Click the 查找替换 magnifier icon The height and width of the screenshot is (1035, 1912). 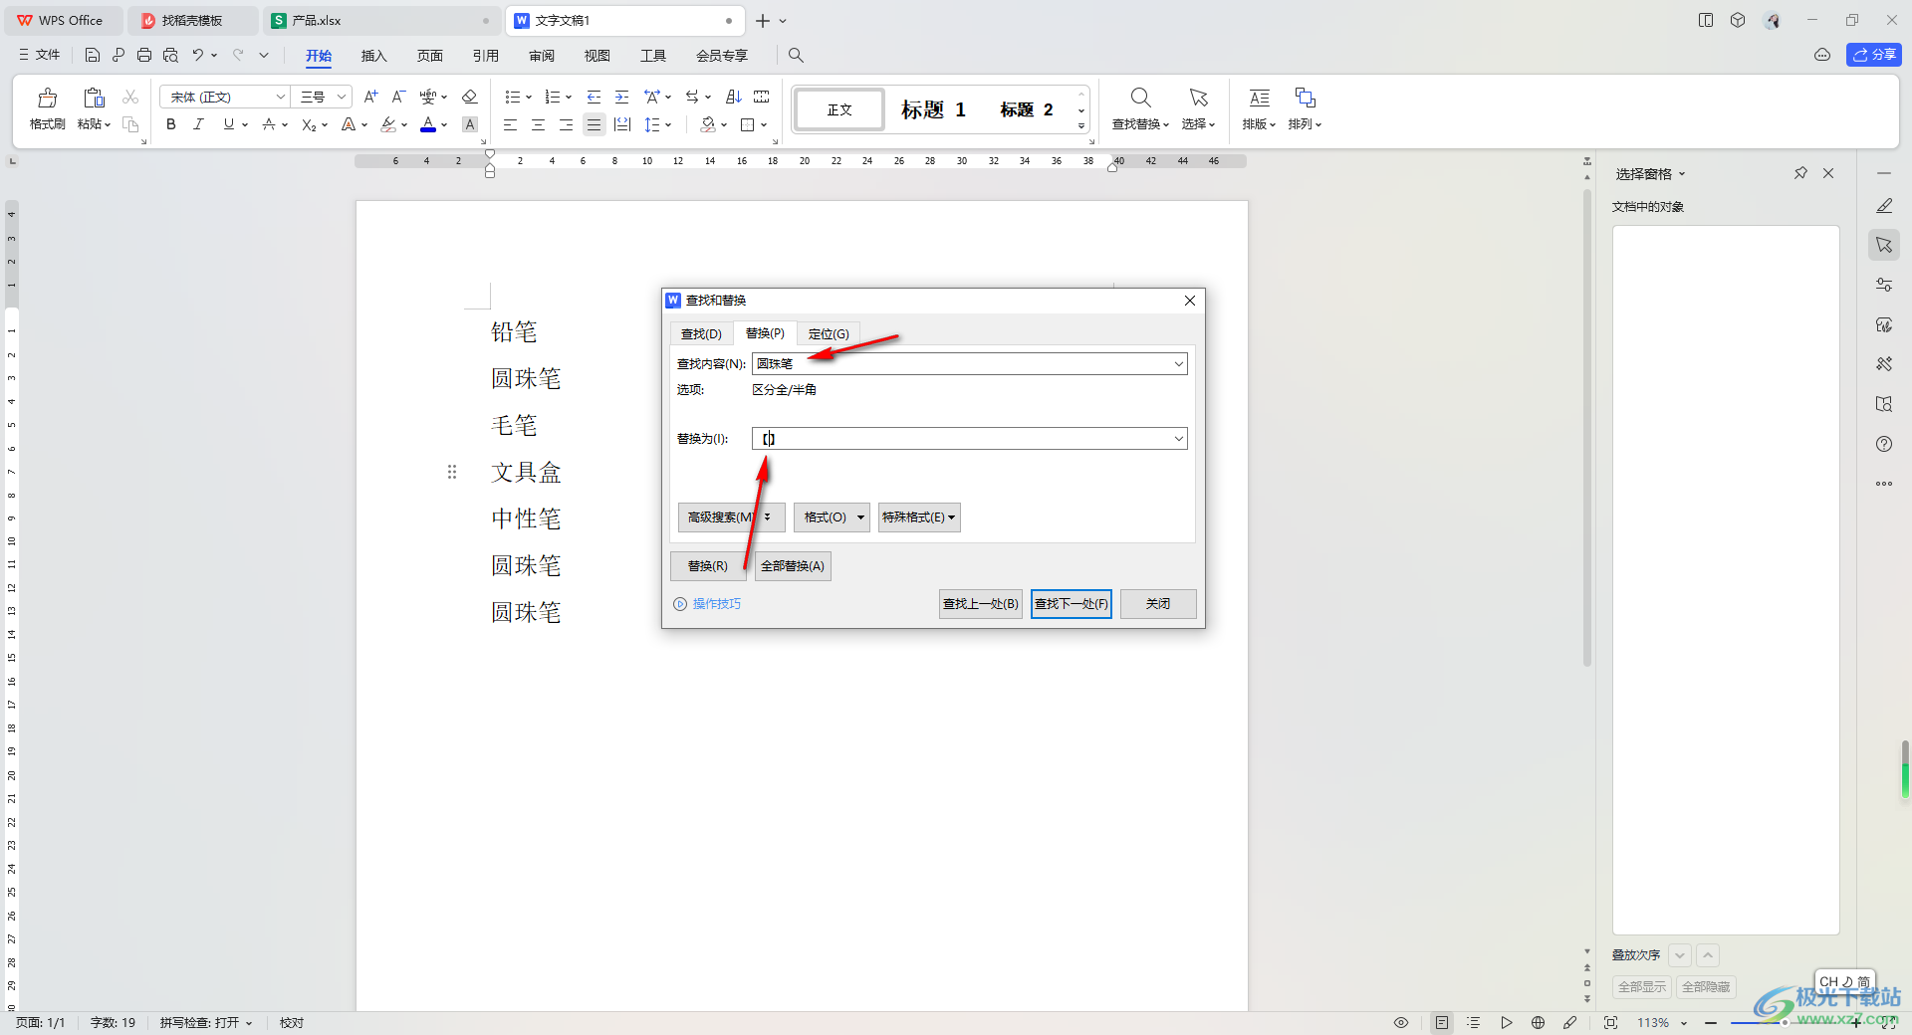1140,98
